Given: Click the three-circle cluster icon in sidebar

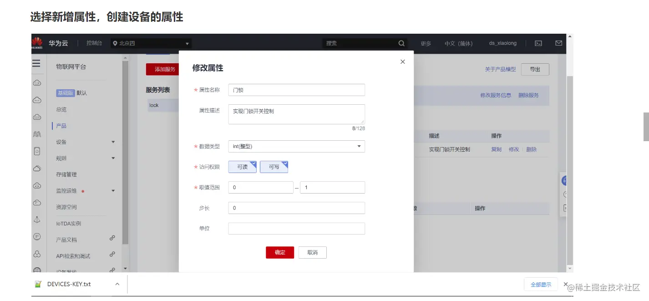Looking at the screenshot, I should click(x=37, y=254).
